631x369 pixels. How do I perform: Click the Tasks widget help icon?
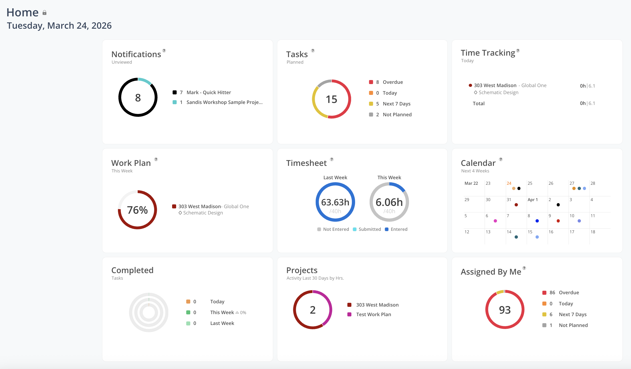pyautogui.click(x=313, y=51)
